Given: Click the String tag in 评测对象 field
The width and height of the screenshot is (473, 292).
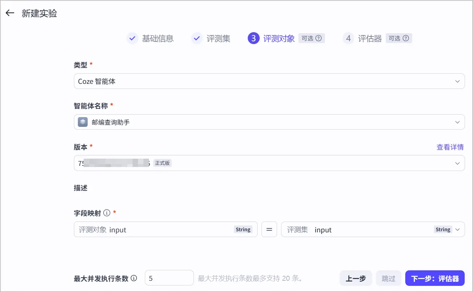Looking at the screenshot, I should [243, 229].
